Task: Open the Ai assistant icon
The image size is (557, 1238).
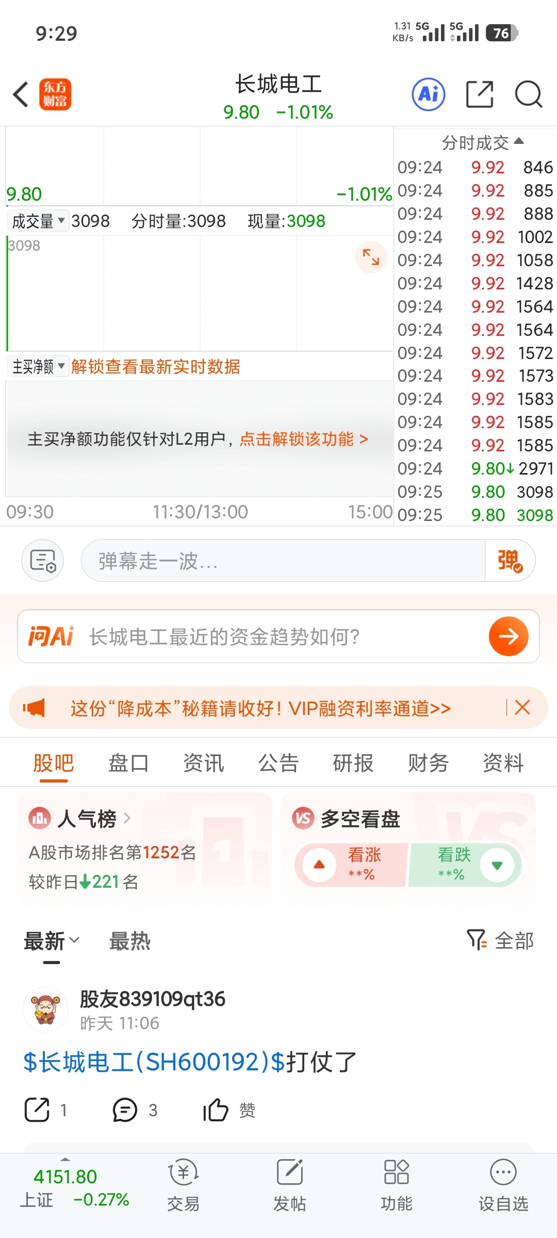Action: pyautogui.click(x=429, y=94)
